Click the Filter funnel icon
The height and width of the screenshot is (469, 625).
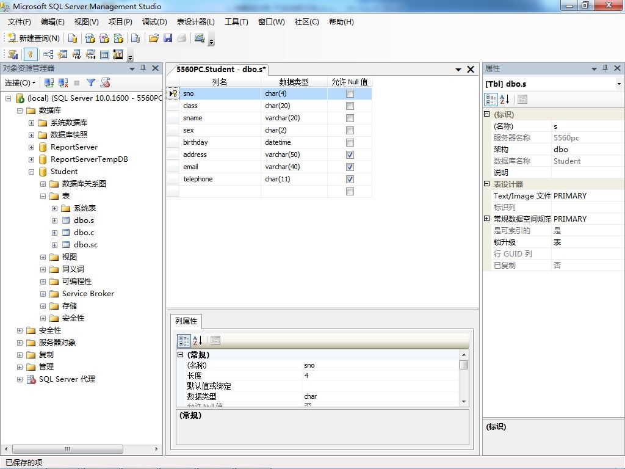tap(91, 82)
